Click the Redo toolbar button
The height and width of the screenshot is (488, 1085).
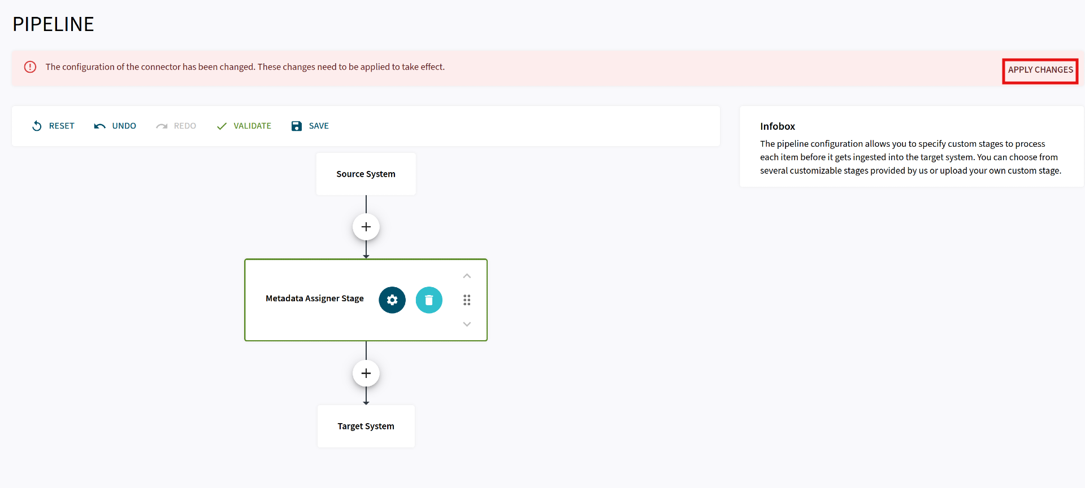176,126
